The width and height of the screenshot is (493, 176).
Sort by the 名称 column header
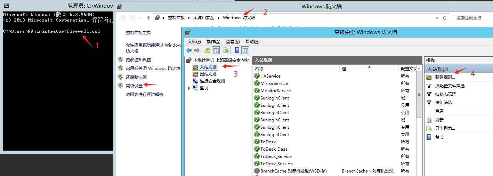click(296, 69)
